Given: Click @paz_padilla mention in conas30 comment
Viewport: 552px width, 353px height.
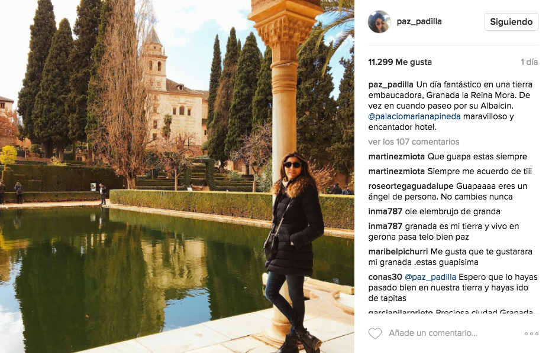Looking at the screenshot, I should click(x=430, y=277).
